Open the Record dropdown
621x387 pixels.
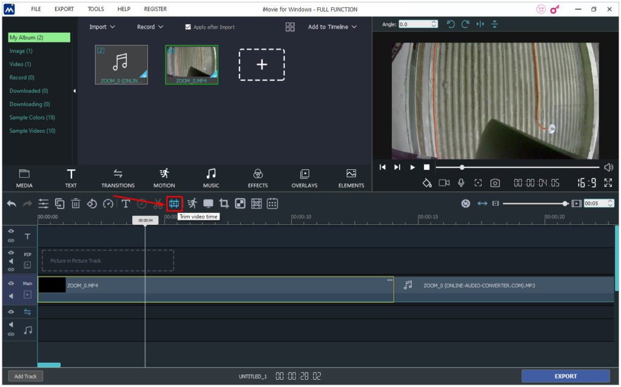tap(149, 27)
